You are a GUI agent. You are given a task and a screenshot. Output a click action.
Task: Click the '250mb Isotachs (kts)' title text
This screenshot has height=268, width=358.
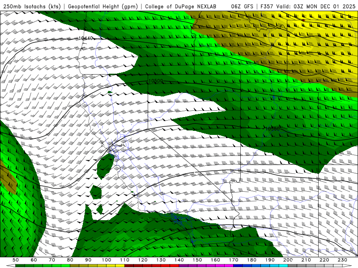coord(32,6)
